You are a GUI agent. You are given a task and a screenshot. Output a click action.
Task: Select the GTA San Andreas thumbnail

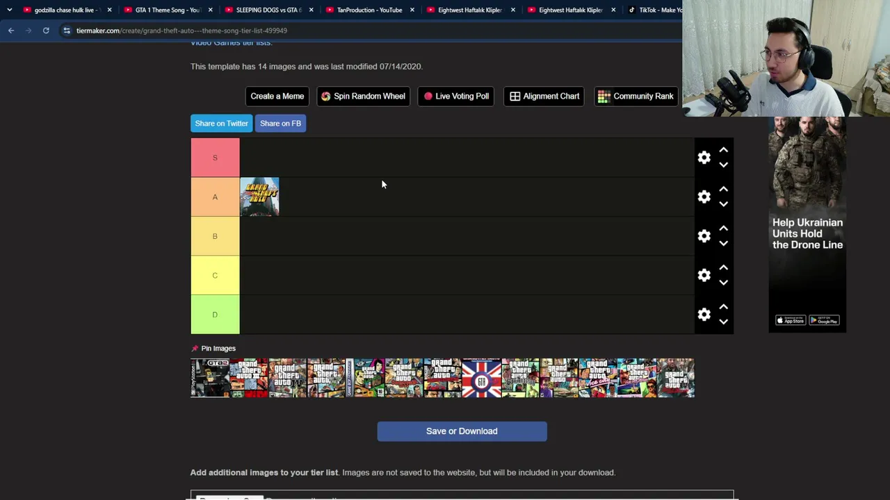(x=520, y=378)
